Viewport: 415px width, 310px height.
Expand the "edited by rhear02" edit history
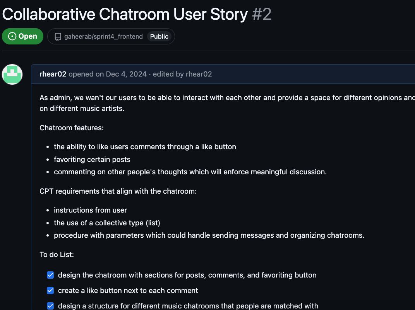(182, 74)
